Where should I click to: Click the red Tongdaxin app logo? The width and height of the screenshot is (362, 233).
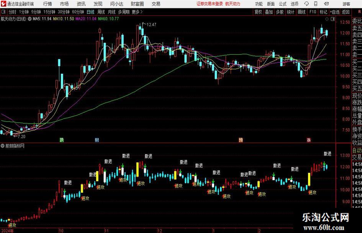click(3, 4)
